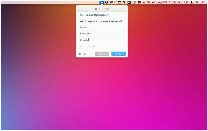Click the Bob's BBQ answer field
This screenshot has height=131, width=208.
pos(102,34)
